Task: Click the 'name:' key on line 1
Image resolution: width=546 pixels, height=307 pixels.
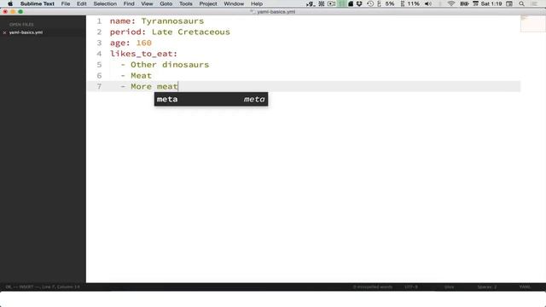Action: coord(123,20)
